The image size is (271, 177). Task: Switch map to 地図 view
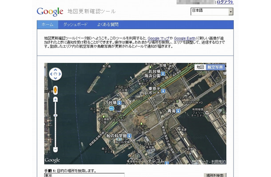pos(200,67)
